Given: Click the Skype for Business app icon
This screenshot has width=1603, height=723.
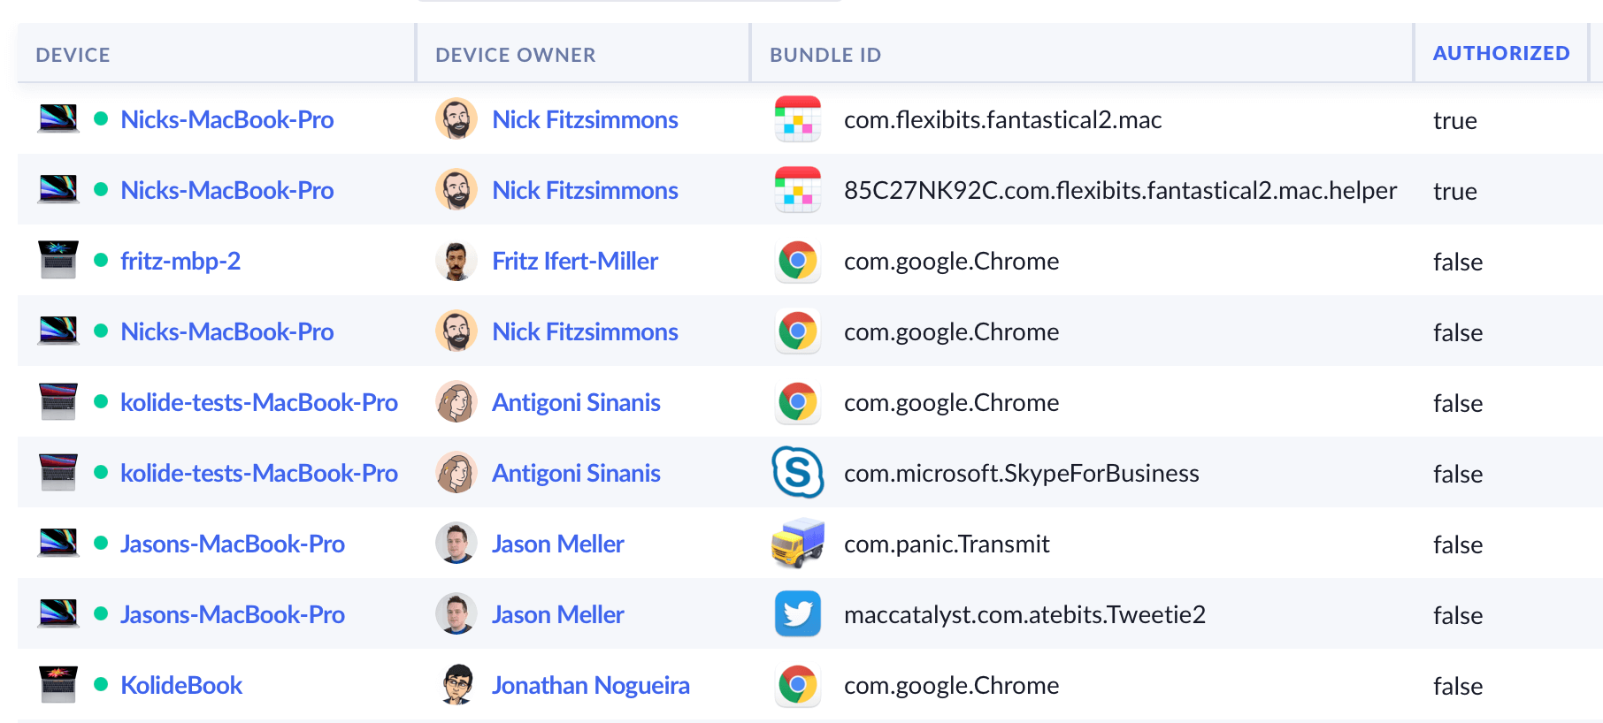Looking at the screenshot, I should 797,473.
